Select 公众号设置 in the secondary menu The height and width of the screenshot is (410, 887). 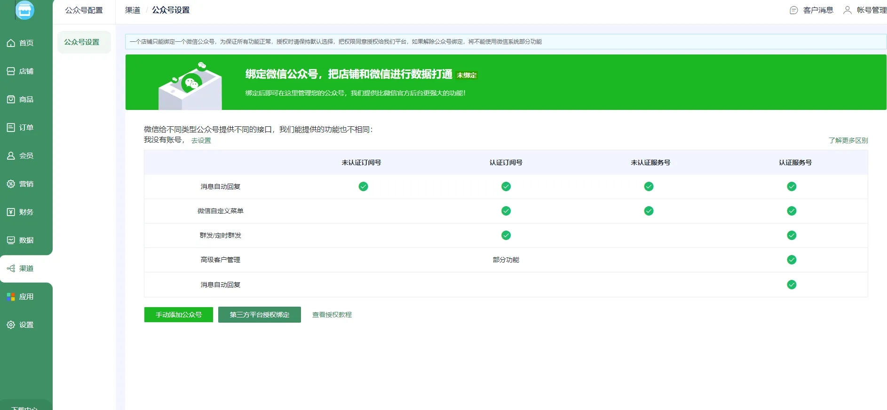pos(84,42)
